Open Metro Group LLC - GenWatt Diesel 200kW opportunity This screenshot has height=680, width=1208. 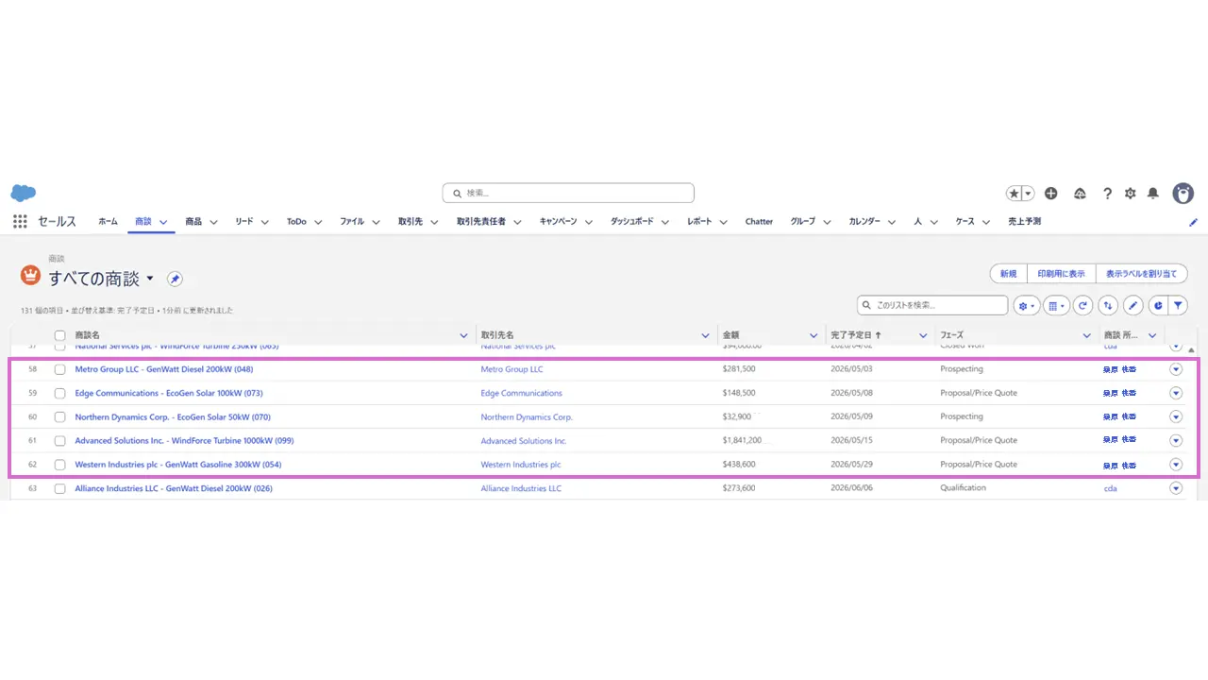[164, 369]
